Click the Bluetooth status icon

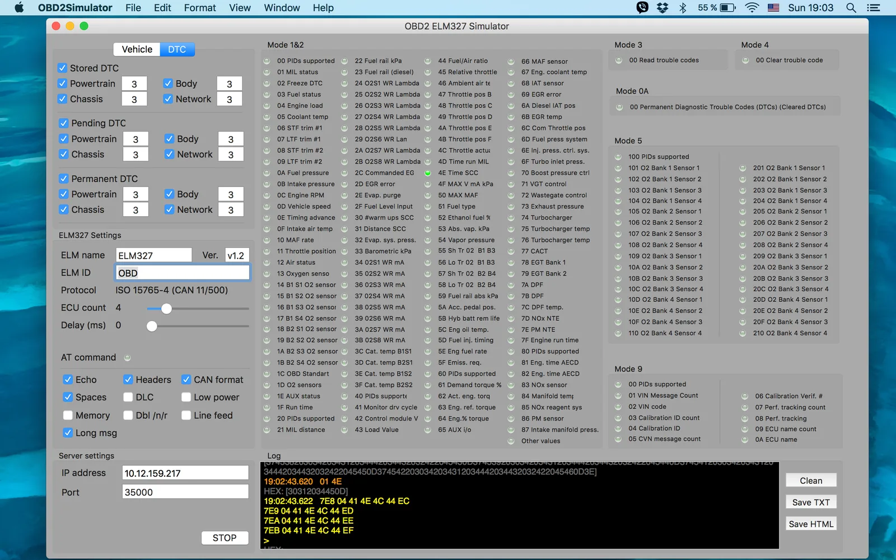683,8
